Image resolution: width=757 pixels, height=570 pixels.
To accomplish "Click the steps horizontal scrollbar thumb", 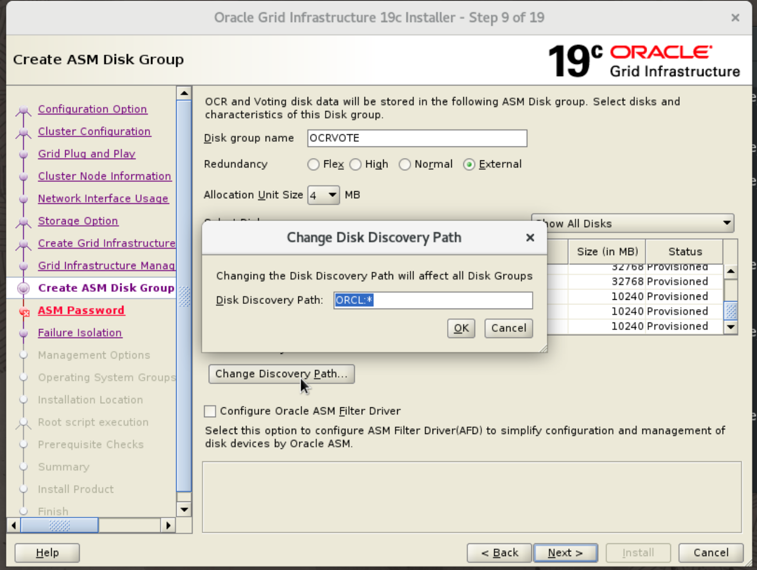I will pos(59,525).
